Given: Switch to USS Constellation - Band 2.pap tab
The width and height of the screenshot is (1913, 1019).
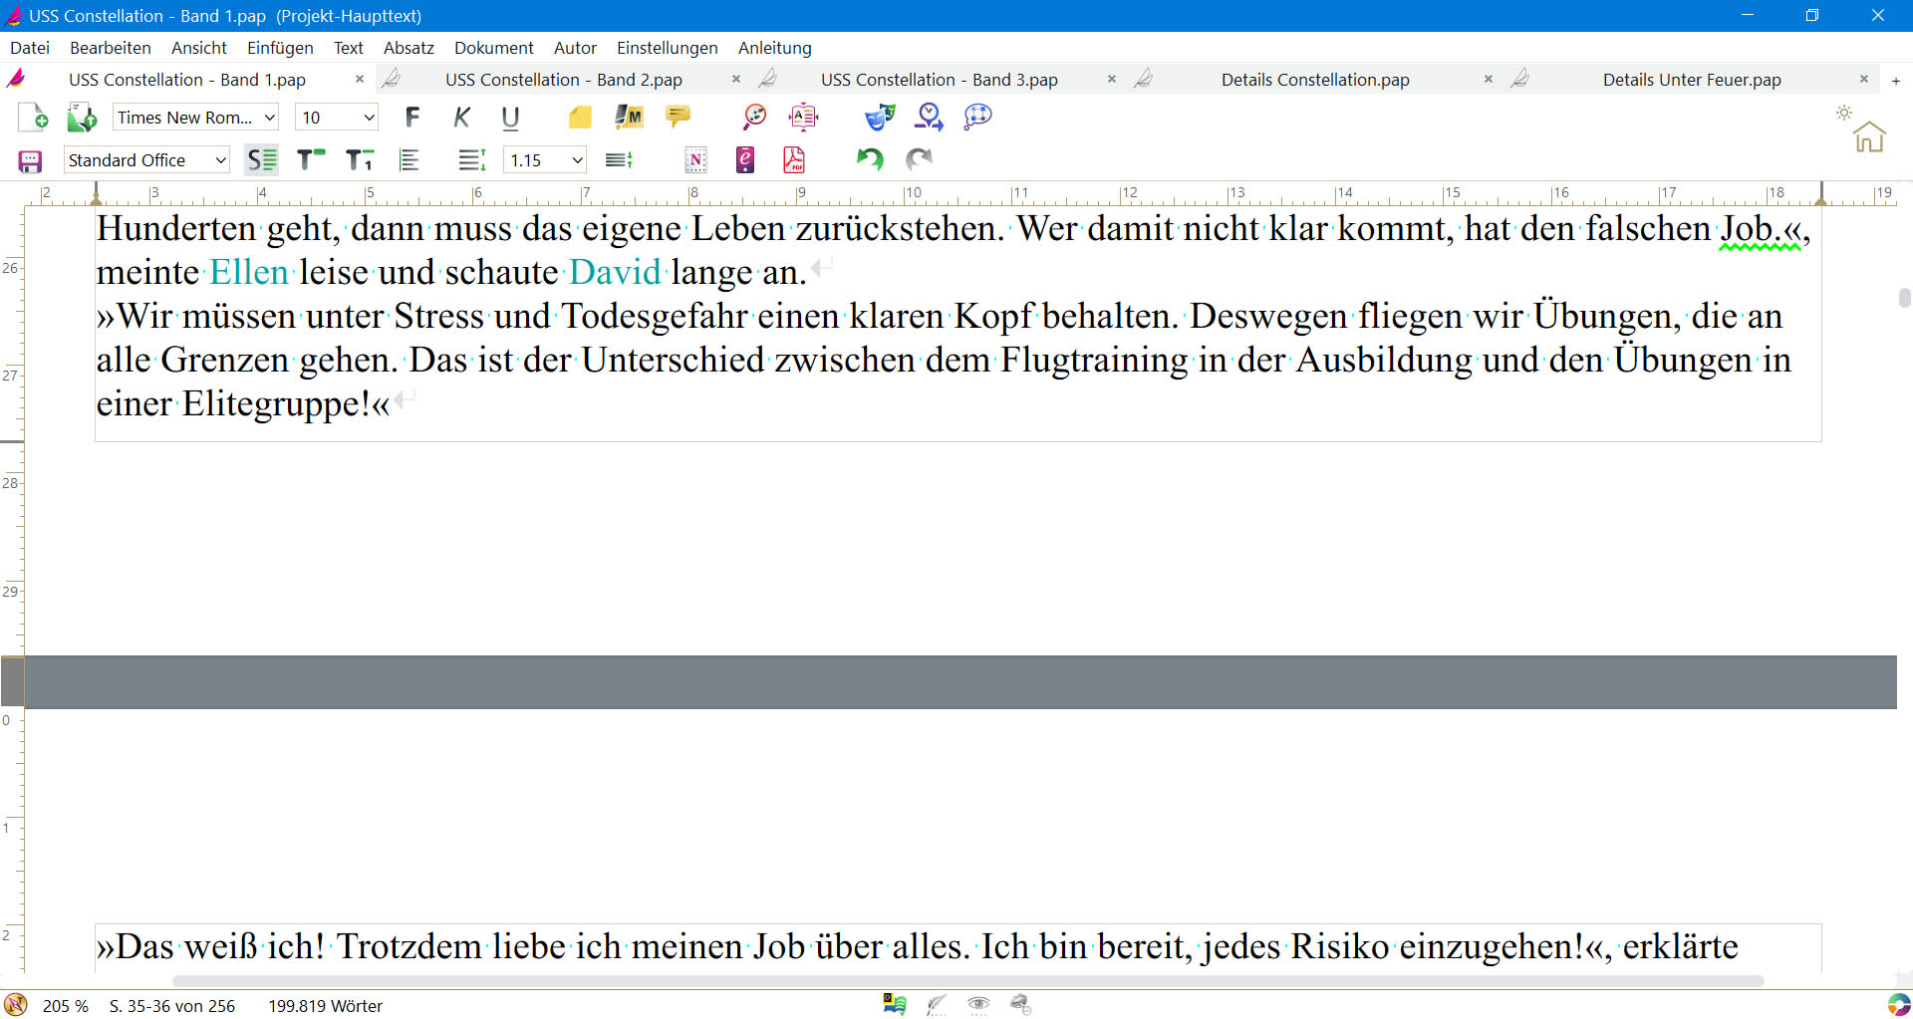Looking at the screenshot, I should 564,80.
